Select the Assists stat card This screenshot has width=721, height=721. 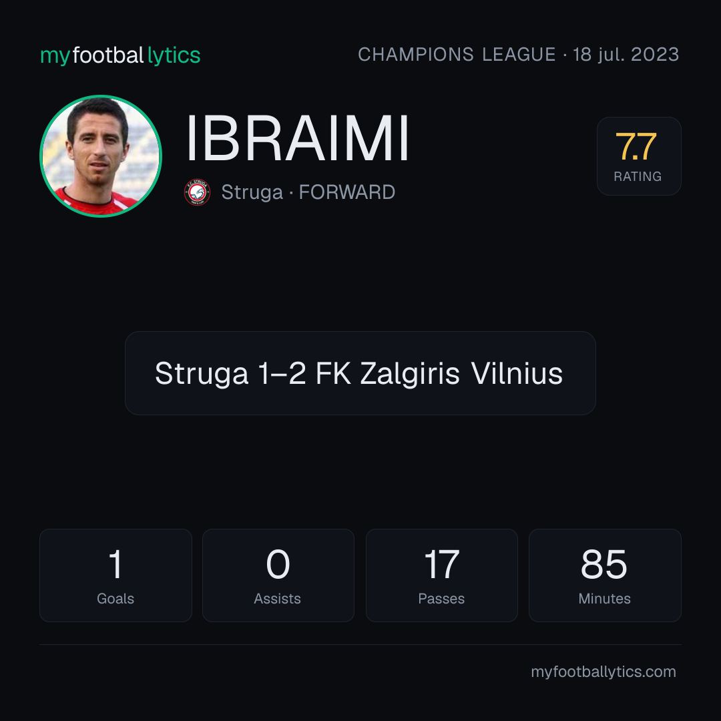point(278,575)
